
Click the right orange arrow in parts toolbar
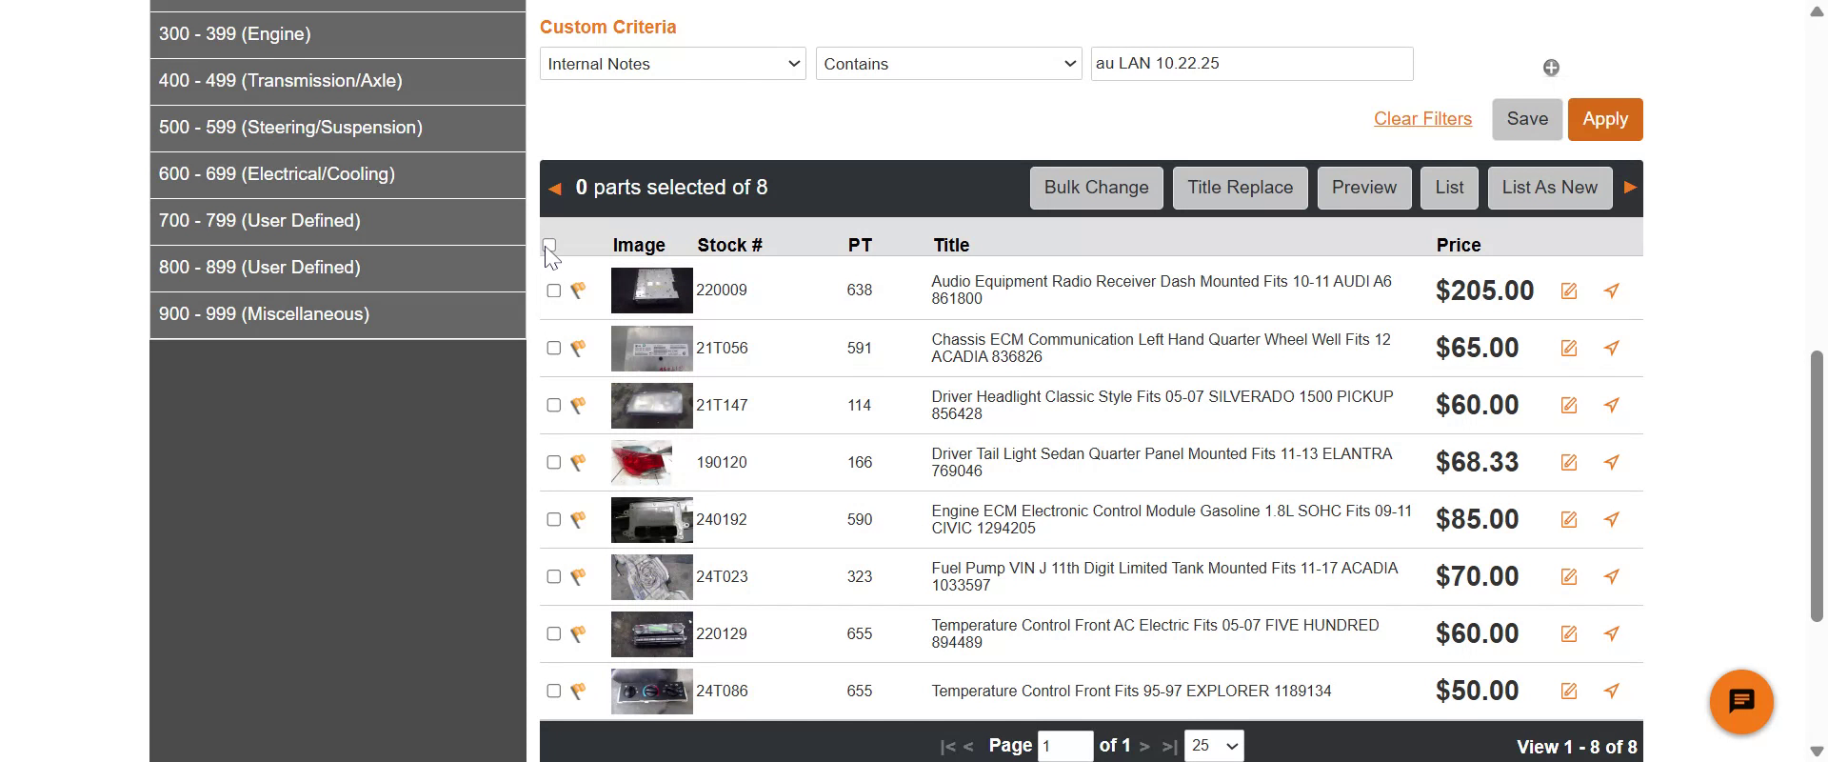pyautogui.click(x=1630, y=188)
